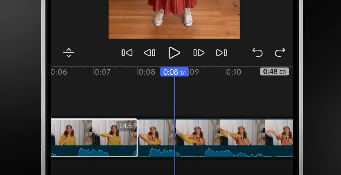The width and height of the screenshot is (341, 175).
Task: Tap the 14.5 duration badge on the clip
Action: (x=125, y=126)
